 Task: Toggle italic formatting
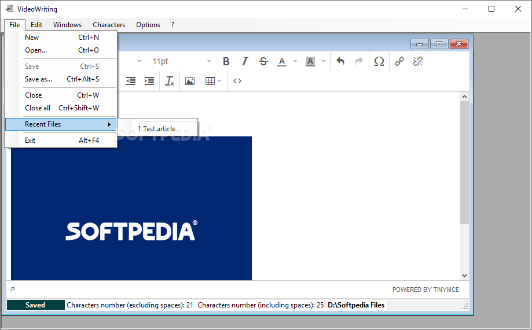tap(245, 61)
